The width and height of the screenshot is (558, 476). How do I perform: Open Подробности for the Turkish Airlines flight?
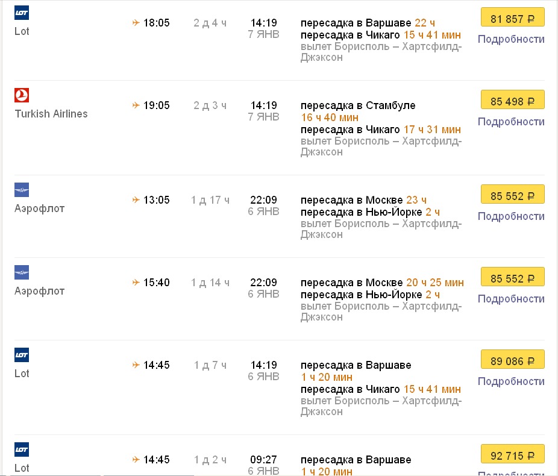pyautogui.click(x=511, y=122)
